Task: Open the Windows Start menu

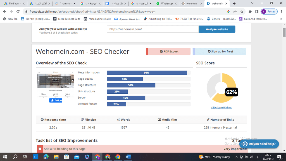Action: click(x=5, y=157)
